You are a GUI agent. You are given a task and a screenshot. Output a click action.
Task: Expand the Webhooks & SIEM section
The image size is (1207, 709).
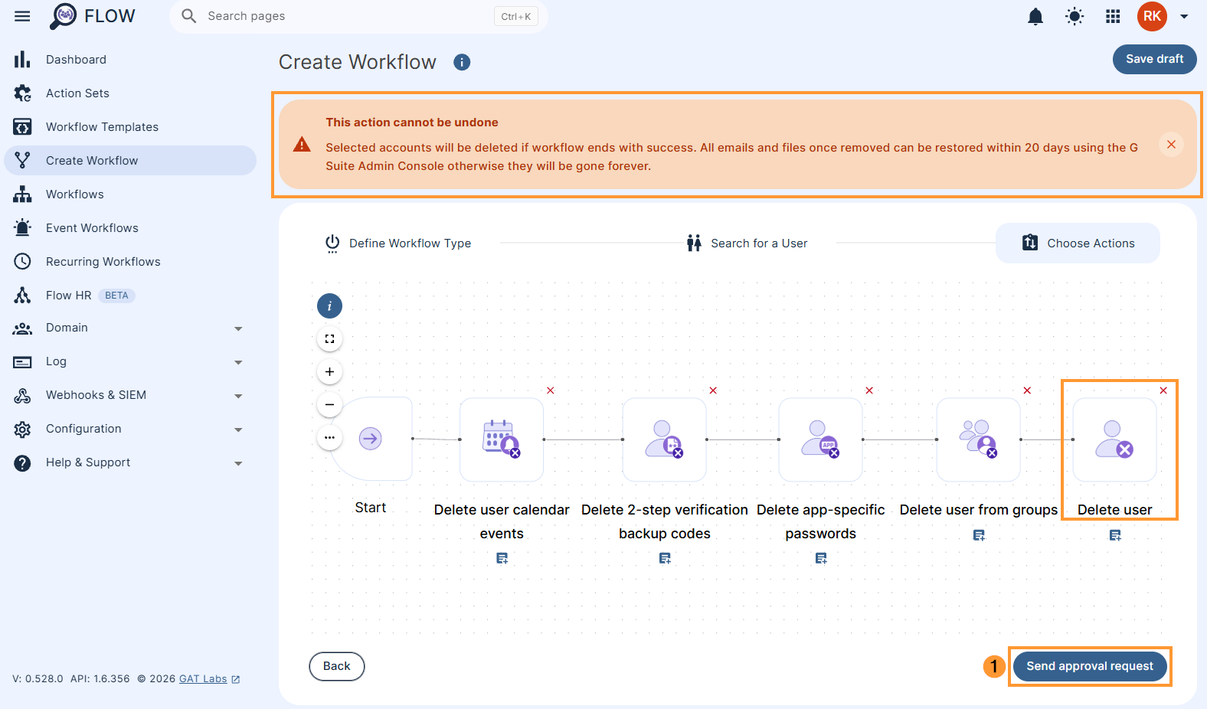coord(130,395)
